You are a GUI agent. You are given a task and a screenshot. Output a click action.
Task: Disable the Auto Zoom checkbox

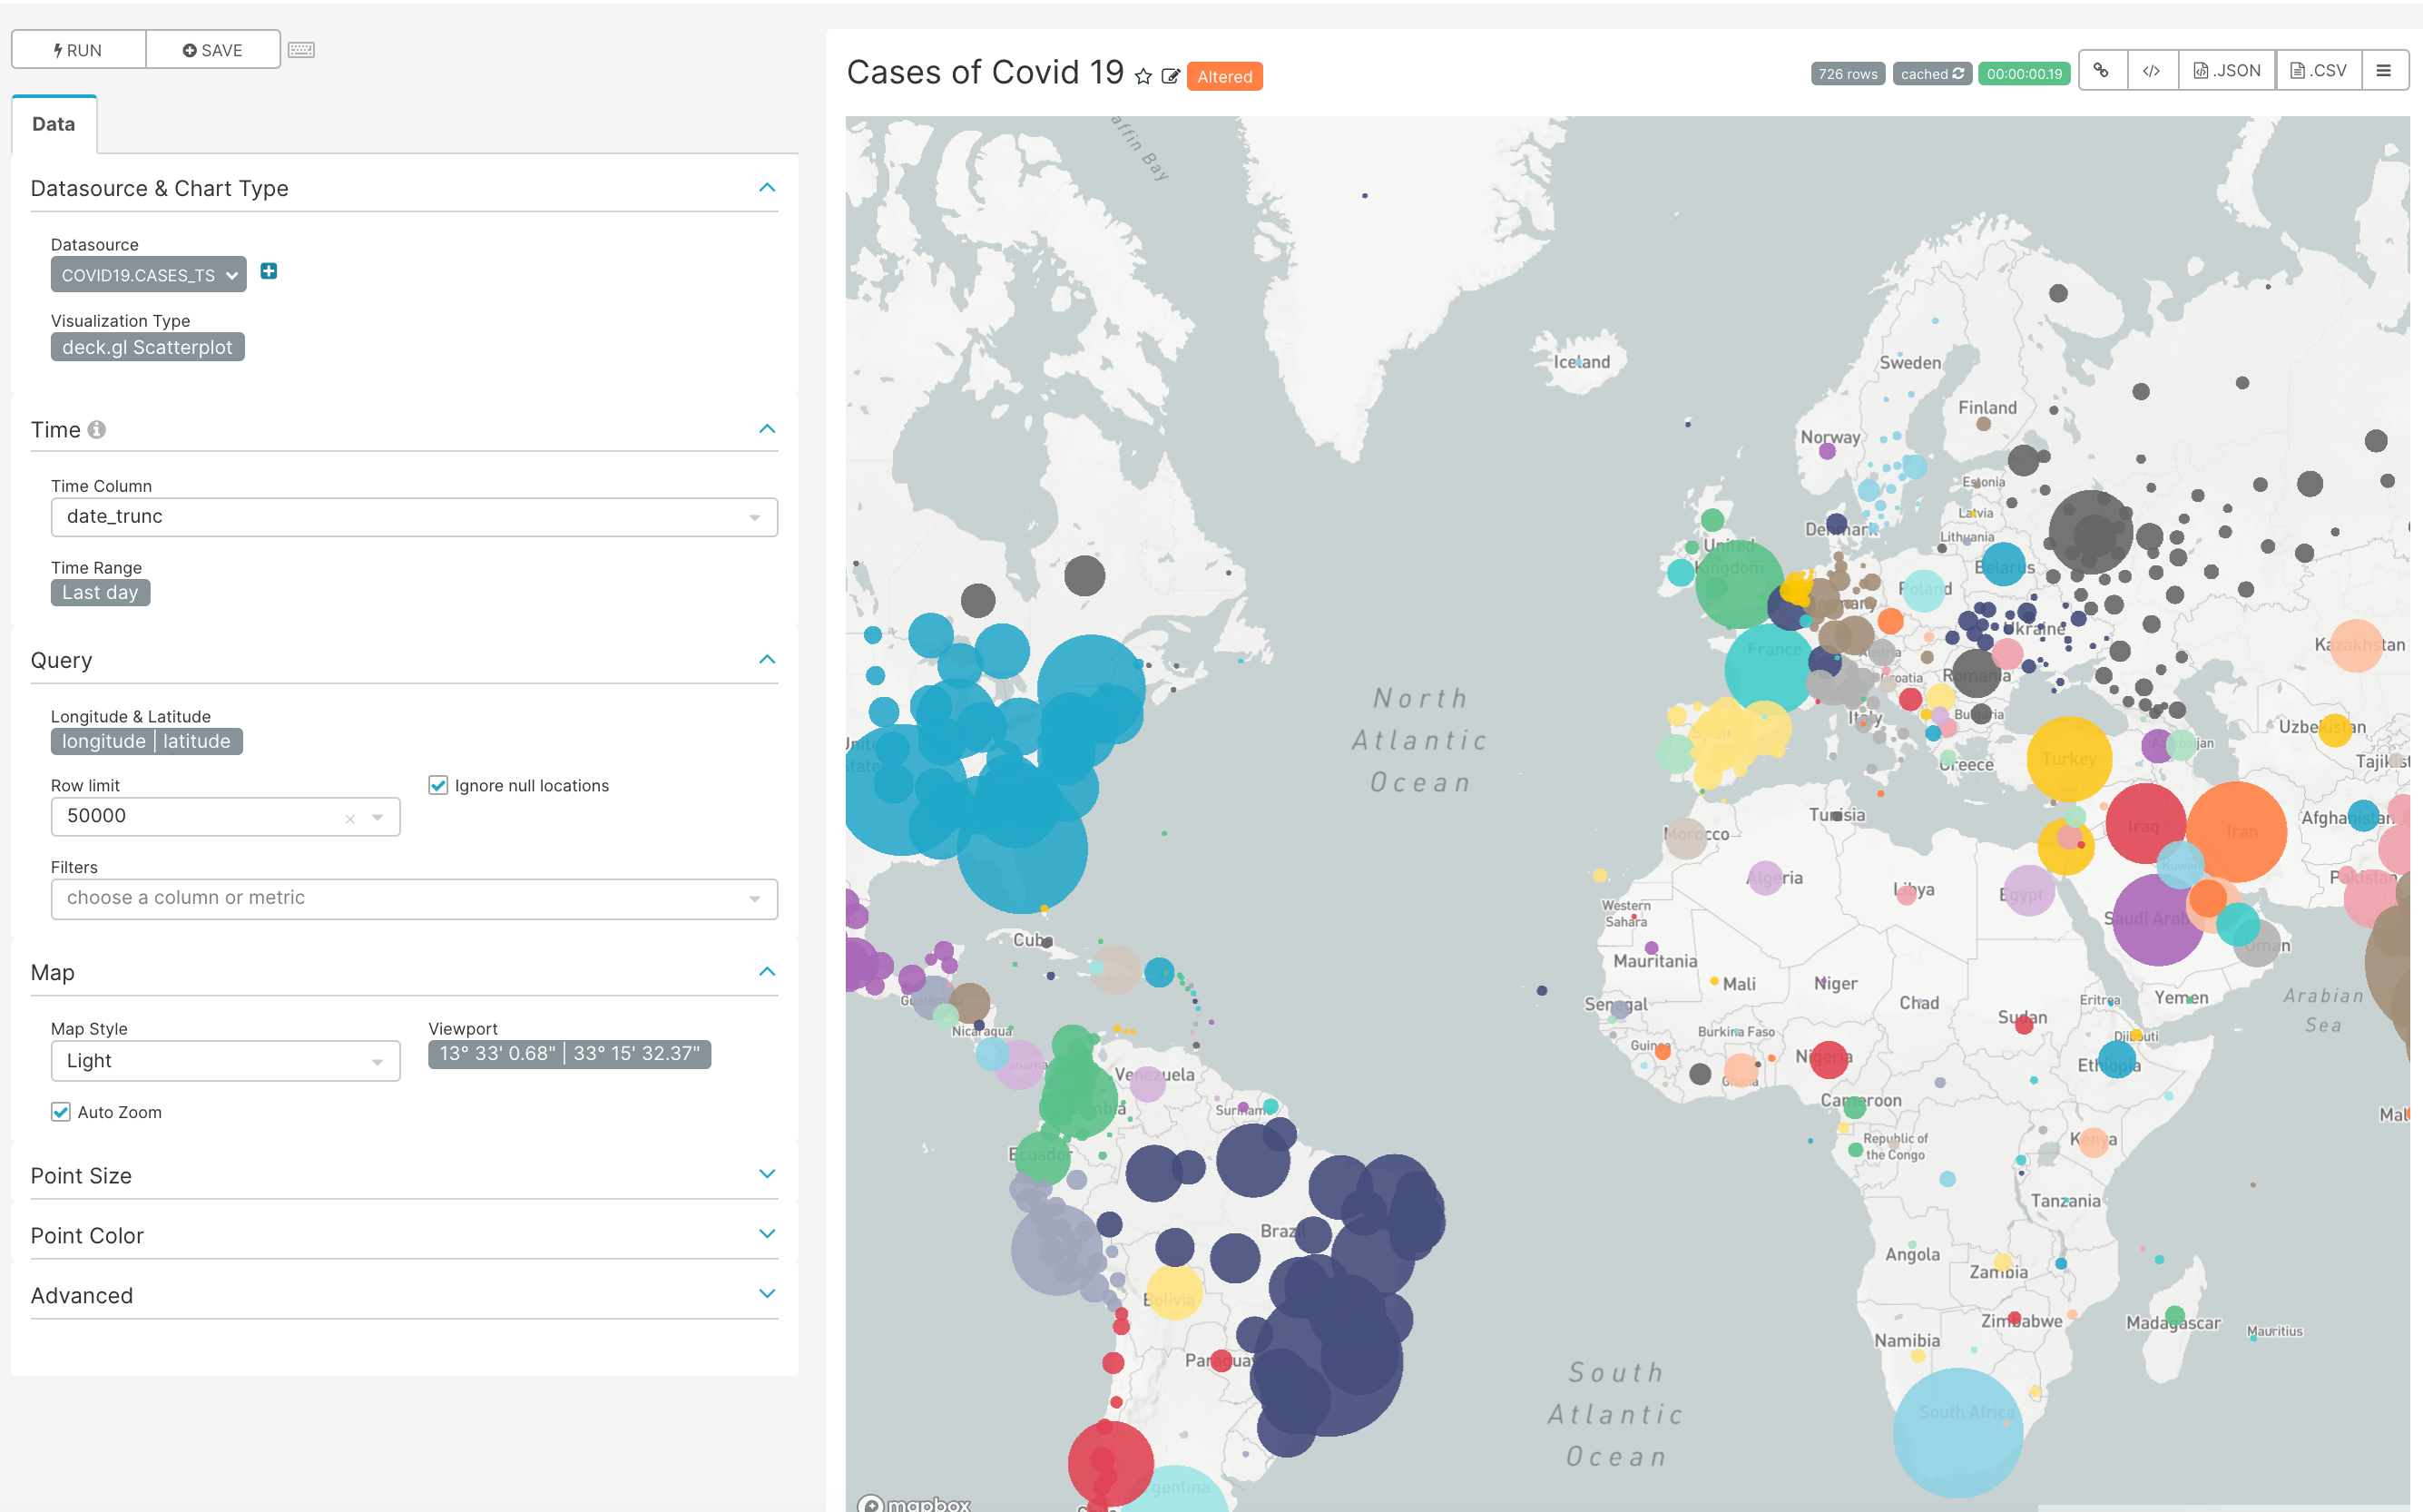(61, 1112)
